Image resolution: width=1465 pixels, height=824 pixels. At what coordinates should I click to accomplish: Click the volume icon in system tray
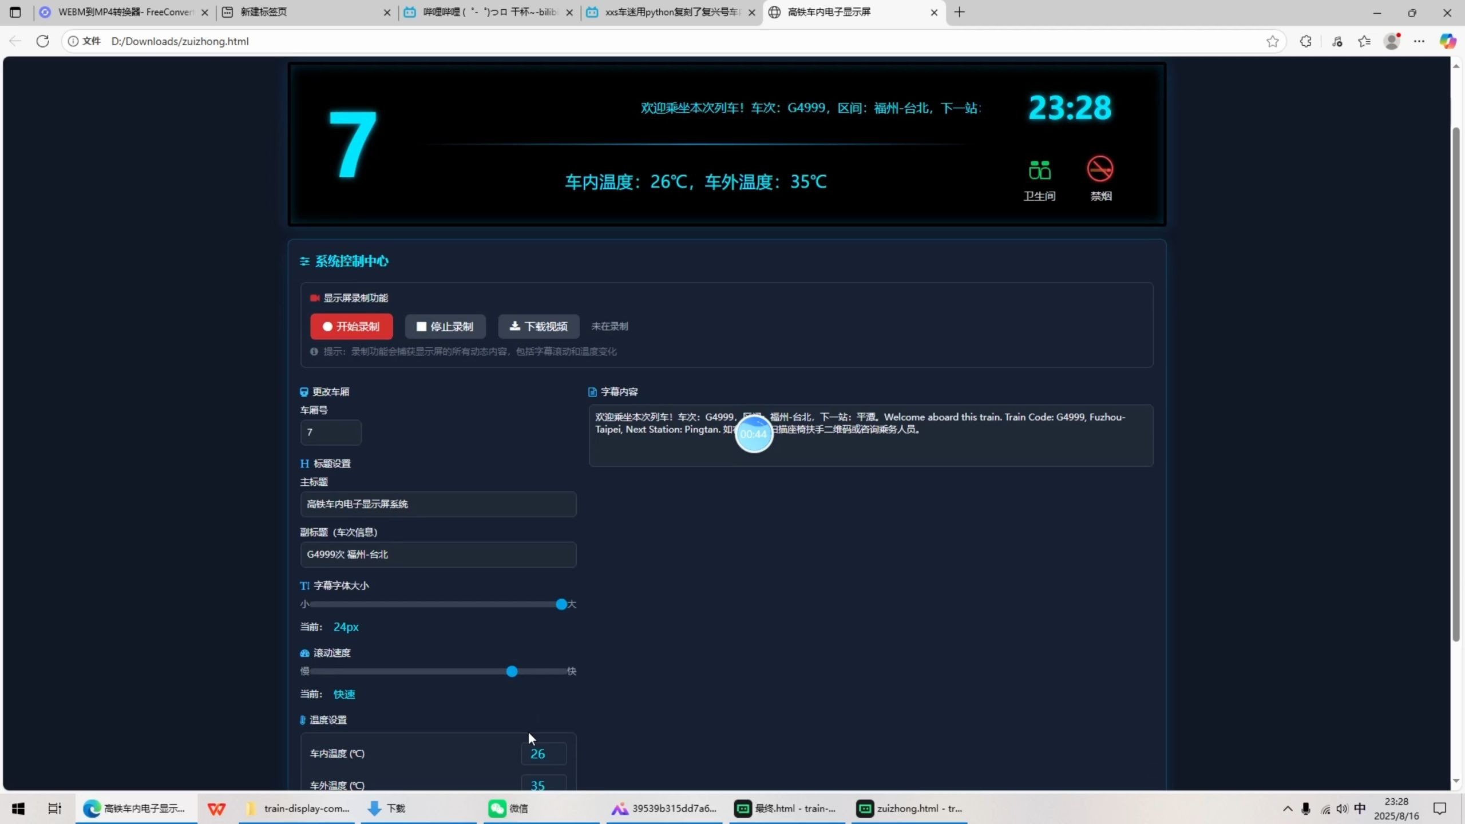coord(1342,808)
